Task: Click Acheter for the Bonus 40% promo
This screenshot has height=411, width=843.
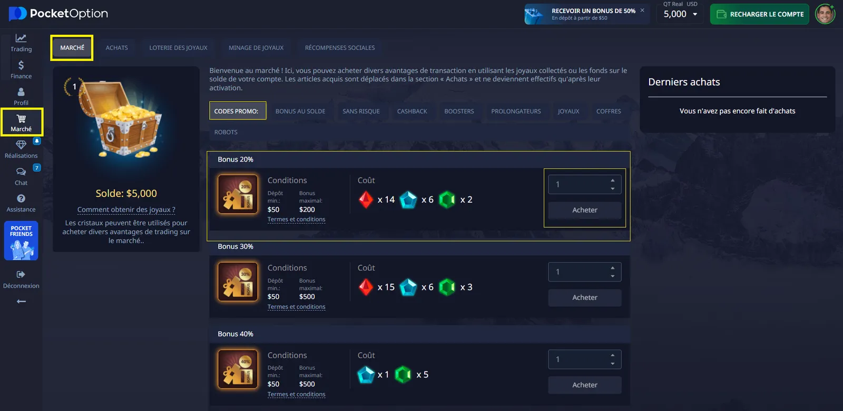Action: click(584, 385)
